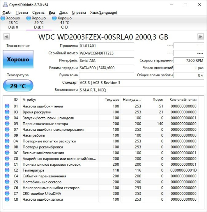
Task: Click the Raw-значения column header
Action: (x=182, y=100)
